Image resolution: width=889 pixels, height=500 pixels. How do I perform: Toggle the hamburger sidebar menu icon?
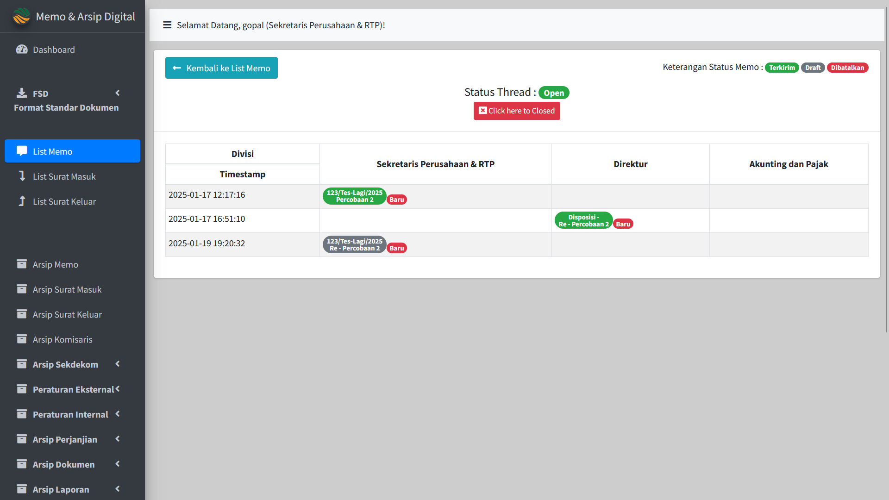167,25
